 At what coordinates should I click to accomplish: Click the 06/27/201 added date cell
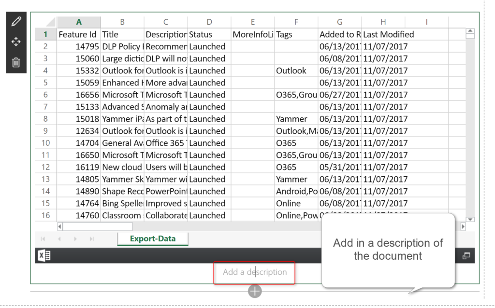pyautogui.click(x=340, y=95)
